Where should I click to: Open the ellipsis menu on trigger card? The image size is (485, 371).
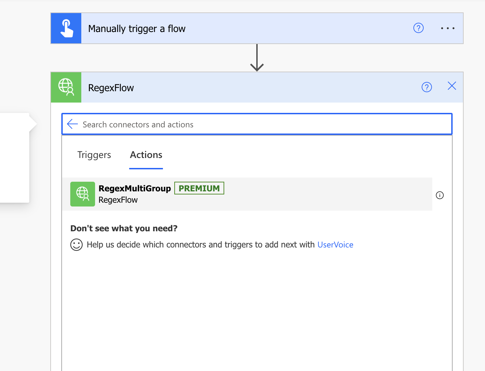(x=447, y=28)
